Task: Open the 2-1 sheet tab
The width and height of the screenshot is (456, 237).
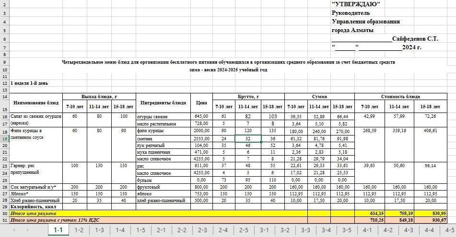Action: click(x=161, y=230)
